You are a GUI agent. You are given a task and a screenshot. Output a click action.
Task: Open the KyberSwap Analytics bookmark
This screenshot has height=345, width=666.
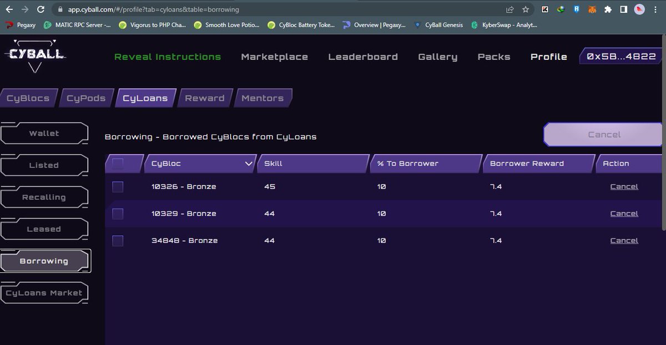[504, 25]
